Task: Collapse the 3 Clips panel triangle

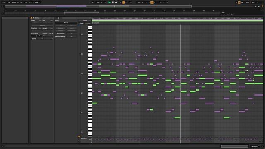Action: [x=34, y=18]
